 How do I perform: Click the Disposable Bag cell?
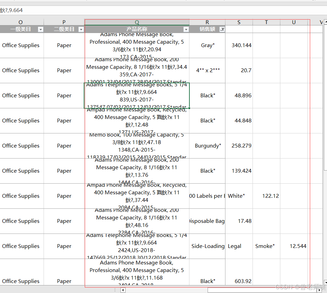tap(207, 221)
